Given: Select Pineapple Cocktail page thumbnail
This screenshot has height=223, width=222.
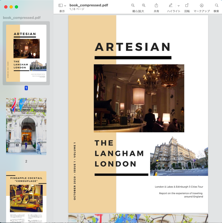Looking at the screenshot, I should point(26,197).
